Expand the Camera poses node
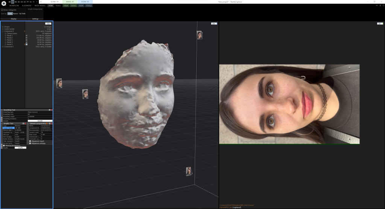 pyautogui.click(x=5, y=33)
